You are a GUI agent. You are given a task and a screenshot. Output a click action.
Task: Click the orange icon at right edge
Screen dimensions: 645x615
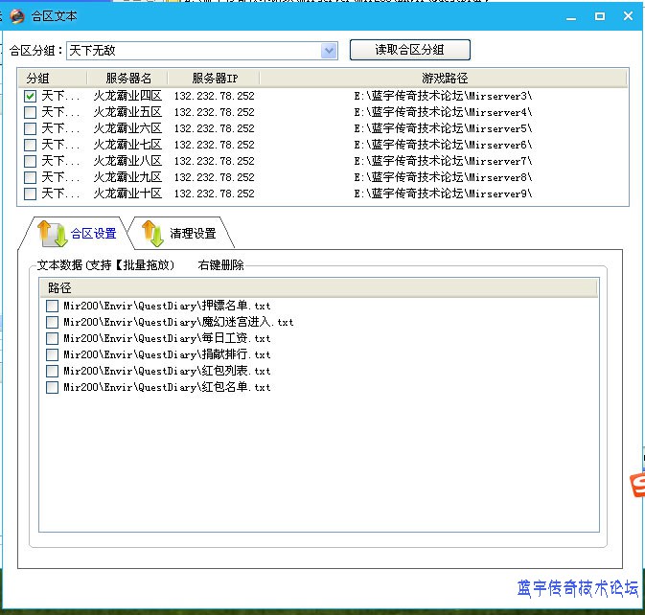point(636,486)
